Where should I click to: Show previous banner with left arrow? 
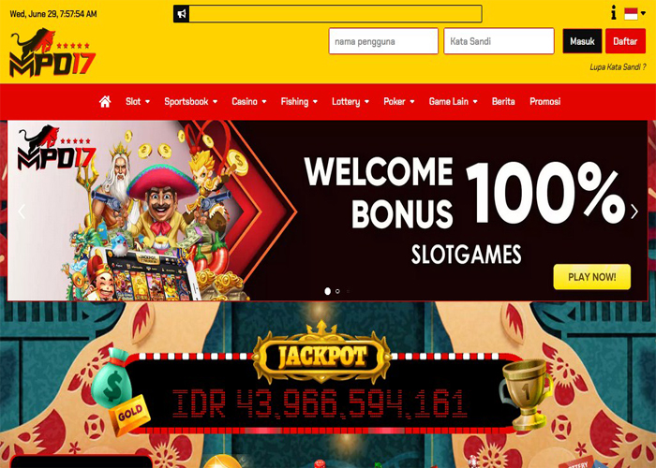(22, 212)
